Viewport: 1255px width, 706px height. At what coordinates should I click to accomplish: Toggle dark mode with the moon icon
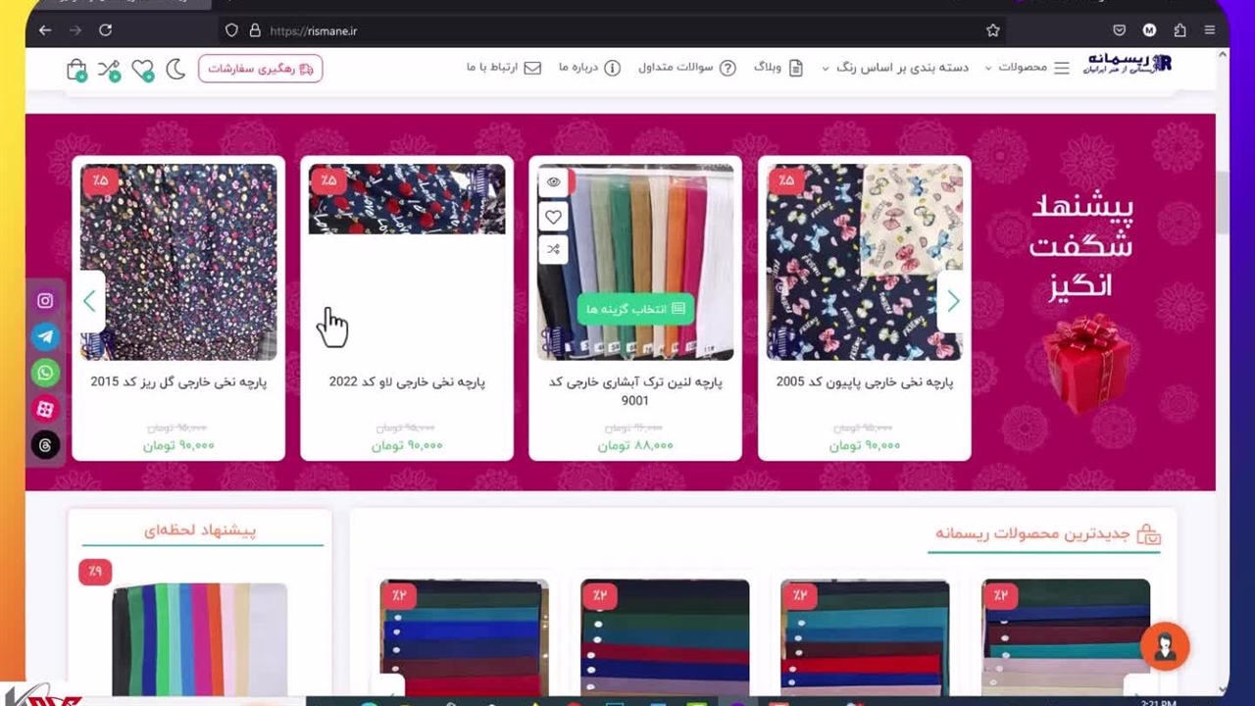[176, 69]
